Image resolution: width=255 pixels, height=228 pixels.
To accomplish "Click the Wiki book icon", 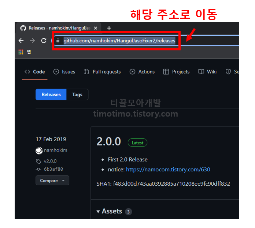I will [201, 72].
